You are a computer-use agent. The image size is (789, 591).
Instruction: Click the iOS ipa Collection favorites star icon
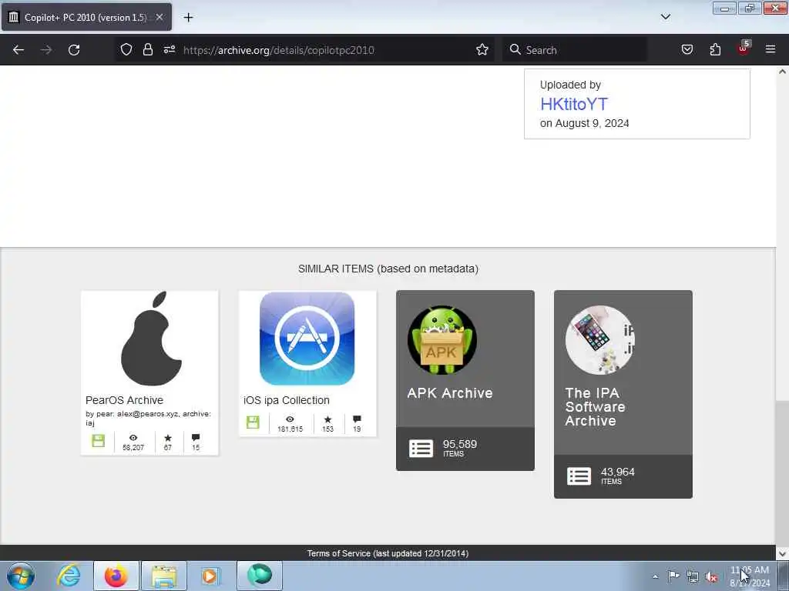pos(327,419)
